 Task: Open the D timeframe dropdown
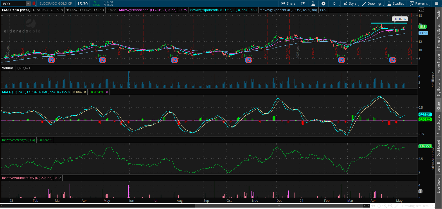(335, 3)
